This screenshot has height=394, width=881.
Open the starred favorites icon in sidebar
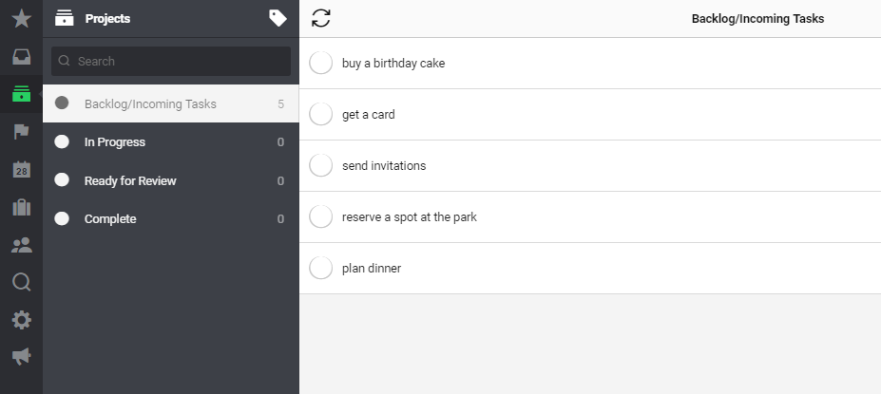click(21, 19)
